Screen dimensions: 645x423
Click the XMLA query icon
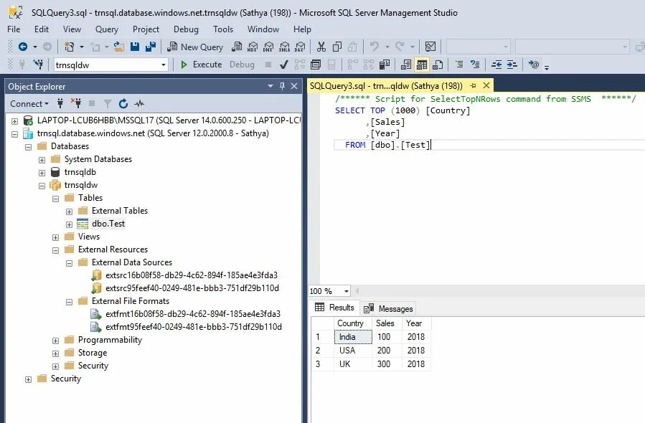[x=284, y=47]
